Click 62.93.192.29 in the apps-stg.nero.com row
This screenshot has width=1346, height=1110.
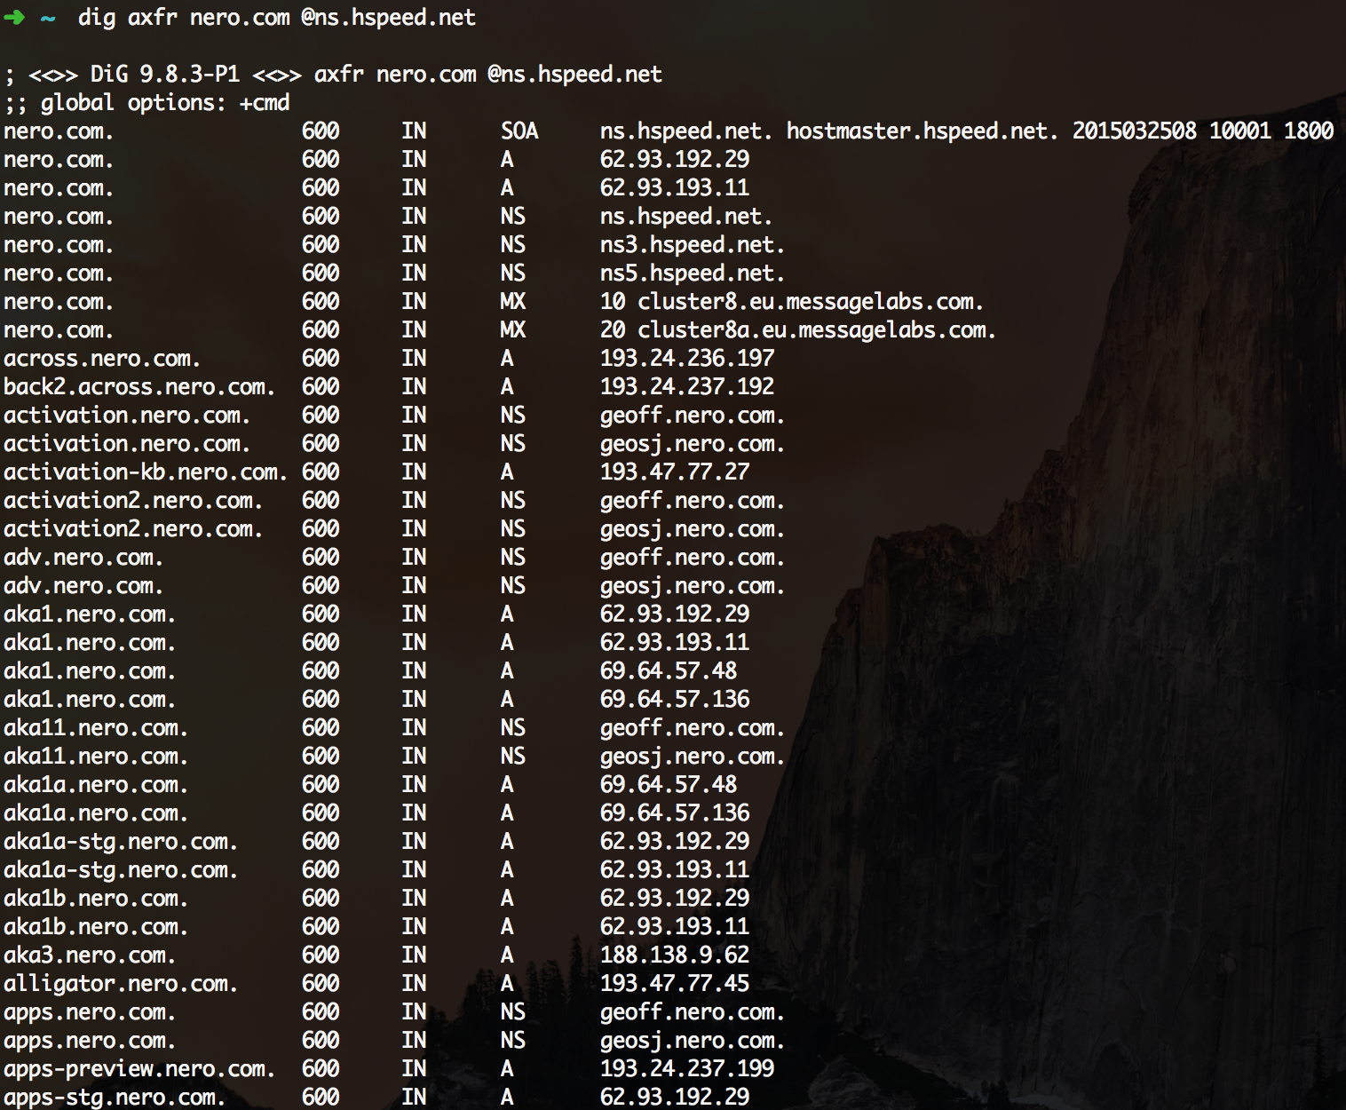[x=675, y=1098]
